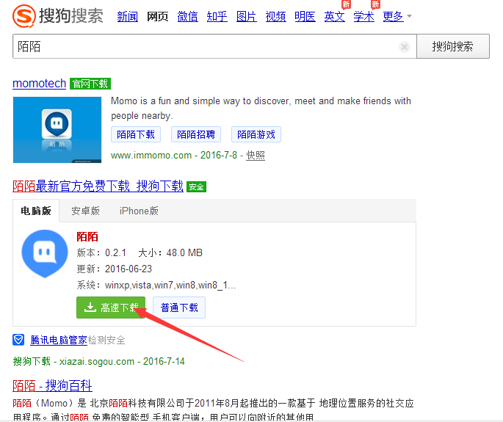The width and height of the screenshot is (503, 422).
Task: Click the 安全 green badge
Action: click(196, 187)
